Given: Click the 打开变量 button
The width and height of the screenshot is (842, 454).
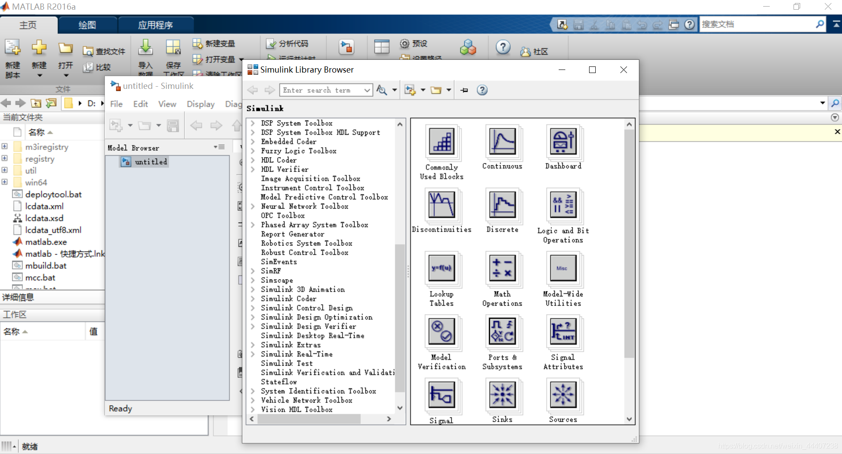Looking at the screenshot, I should coord(214,59).
